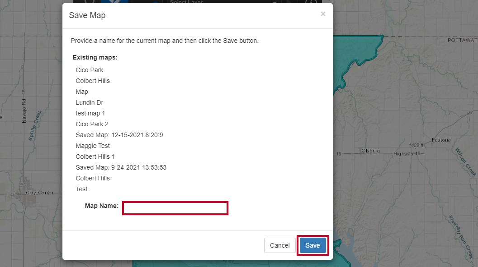Select 'Colbert Hills 1' existing map entry
478x267 pixels.
(x=95, y=157)
